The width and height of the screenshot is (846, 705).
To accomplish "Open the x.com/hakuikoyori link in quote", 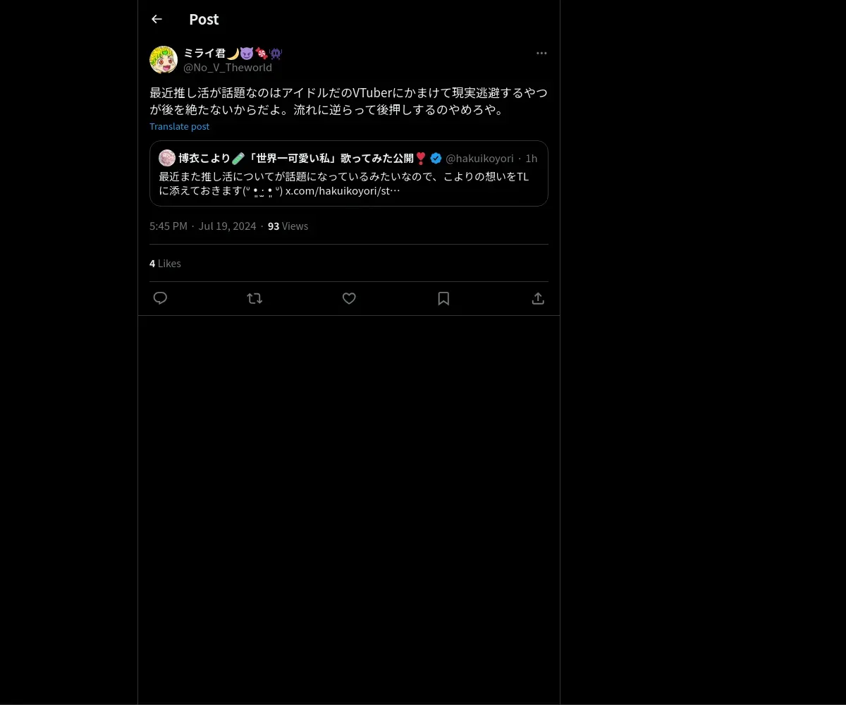I will [343, 190].
